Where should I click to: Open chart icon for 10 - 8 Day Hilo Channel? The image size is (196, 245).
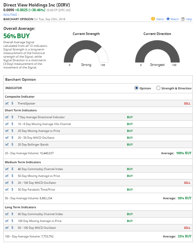coord(7,124)
